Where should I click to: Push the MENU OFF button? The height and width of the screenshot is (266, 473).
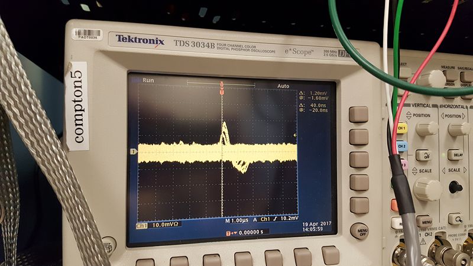coord(359,231)
